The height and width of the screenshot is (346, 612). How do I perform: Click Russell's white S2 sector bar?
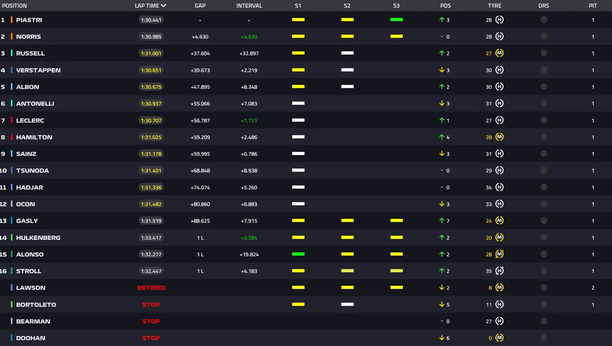coord(348,53)
